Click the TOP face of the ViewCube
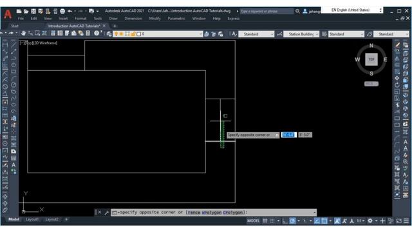 click(371, 59)
